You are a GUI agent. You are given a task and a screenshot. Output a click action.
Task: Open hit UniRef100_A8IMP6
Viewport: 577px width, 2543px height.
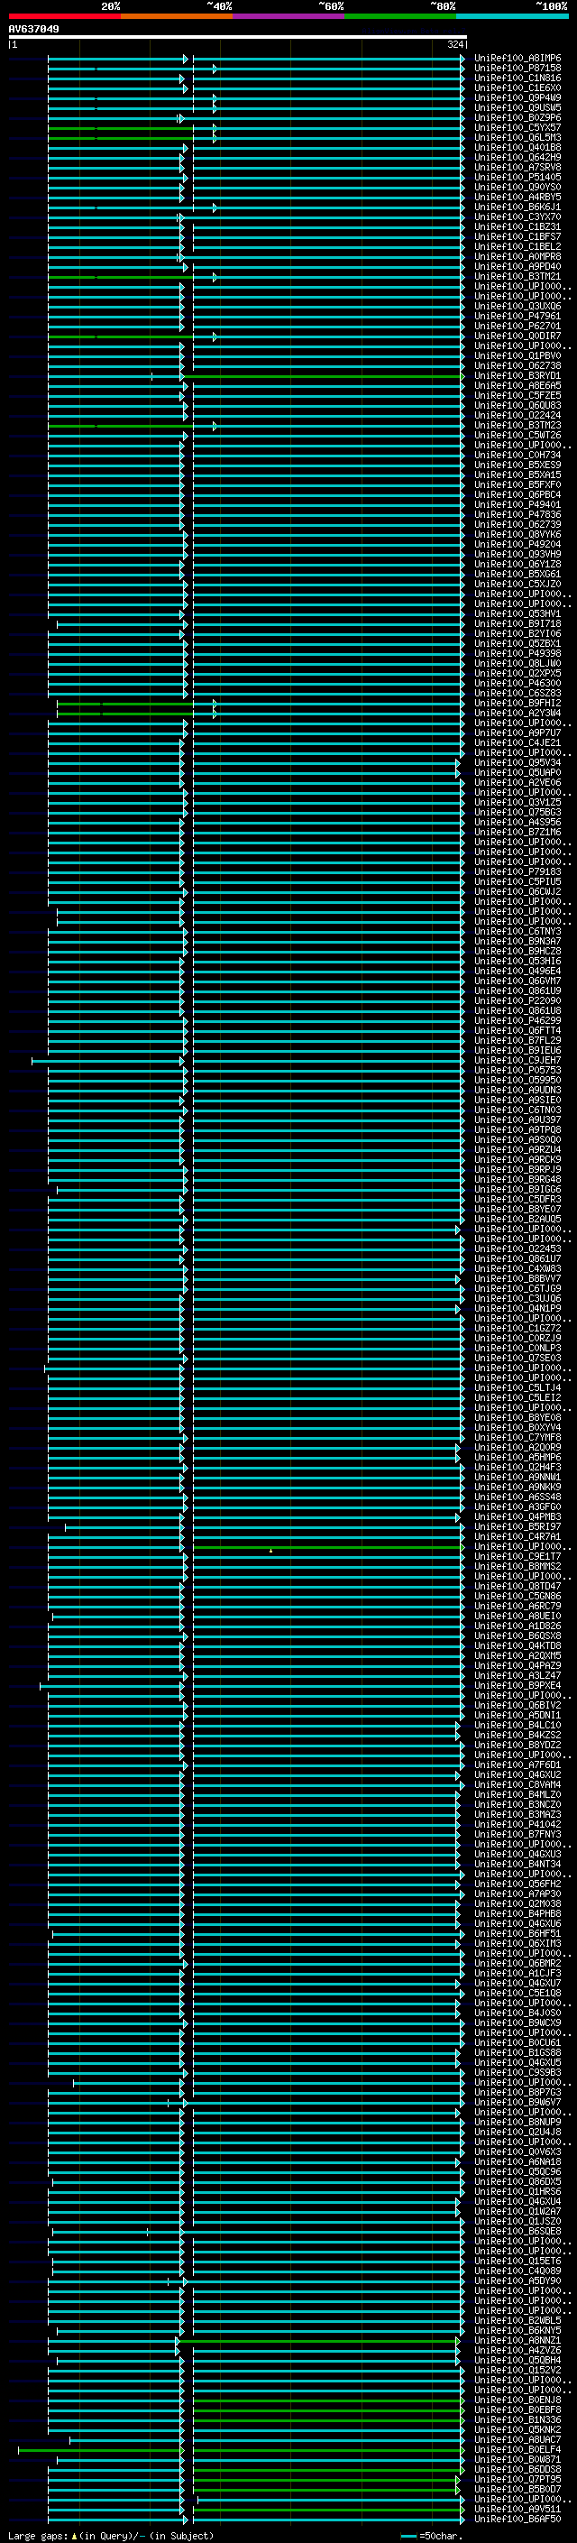tap(517, 59)
